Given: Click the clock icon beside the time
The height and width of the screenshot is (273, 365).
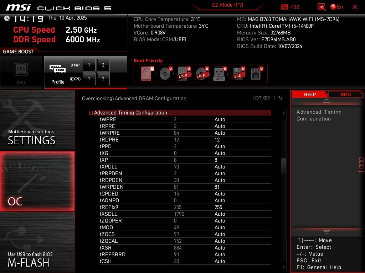Looking at the screenshot, I should 7,18.
